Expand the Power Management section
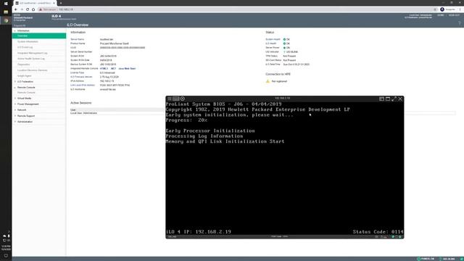Screen dimensions: 464x261 [x=14, y=104]
